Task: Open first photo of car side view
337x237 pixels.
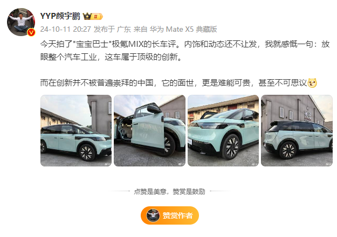Action: 76,130
